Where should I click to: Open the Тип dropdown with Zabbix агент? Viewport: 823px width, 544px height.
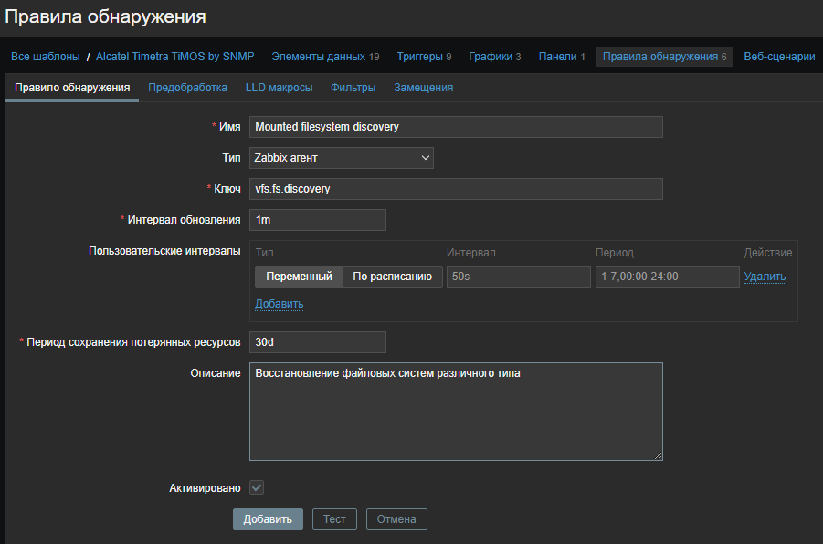(341, 158)
